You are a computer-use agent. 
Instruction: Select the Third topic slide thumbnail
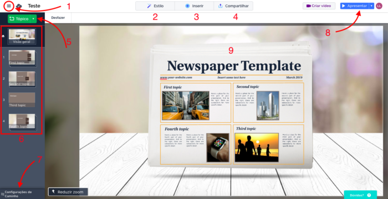coord(22,99)
